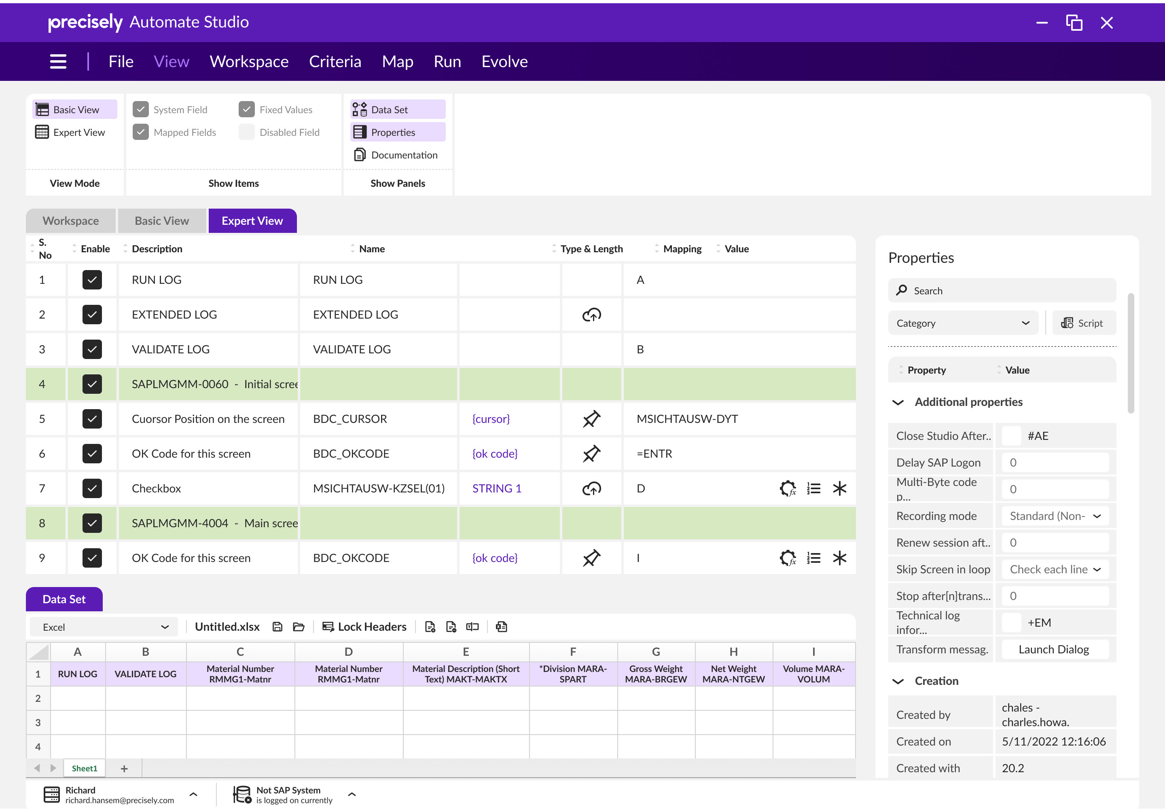Click the Data Set panel icon

pos(360,110)
